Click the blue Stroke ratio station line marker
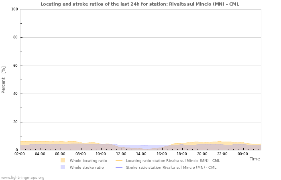This screenshot has height=180, width=281. click(x=119, y=167)
